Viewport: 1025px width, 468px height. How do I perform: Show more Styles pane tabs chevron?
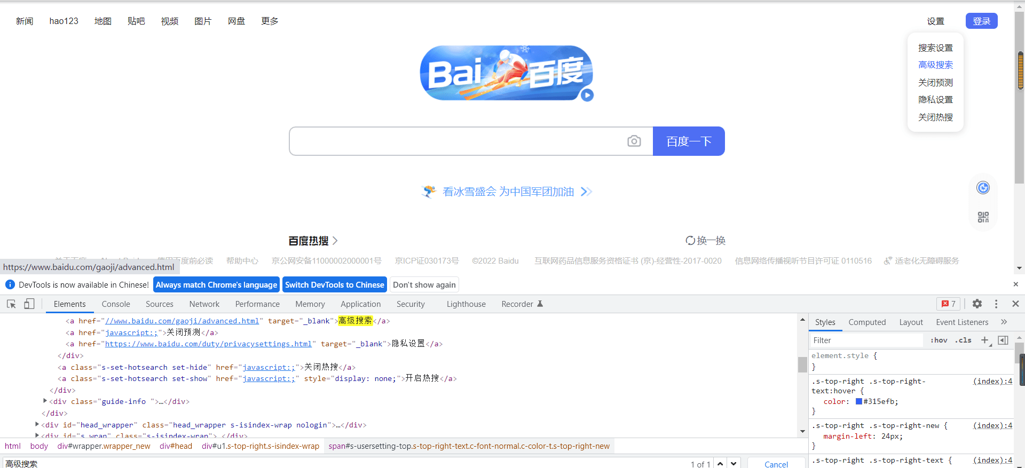[1004, 322]
